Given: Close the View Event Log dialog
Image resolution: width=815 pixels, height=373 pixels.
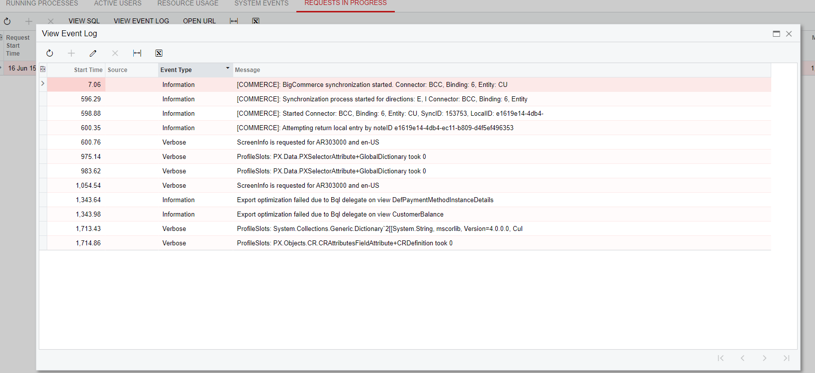Looking at the screenshot, I should point(789,34).
